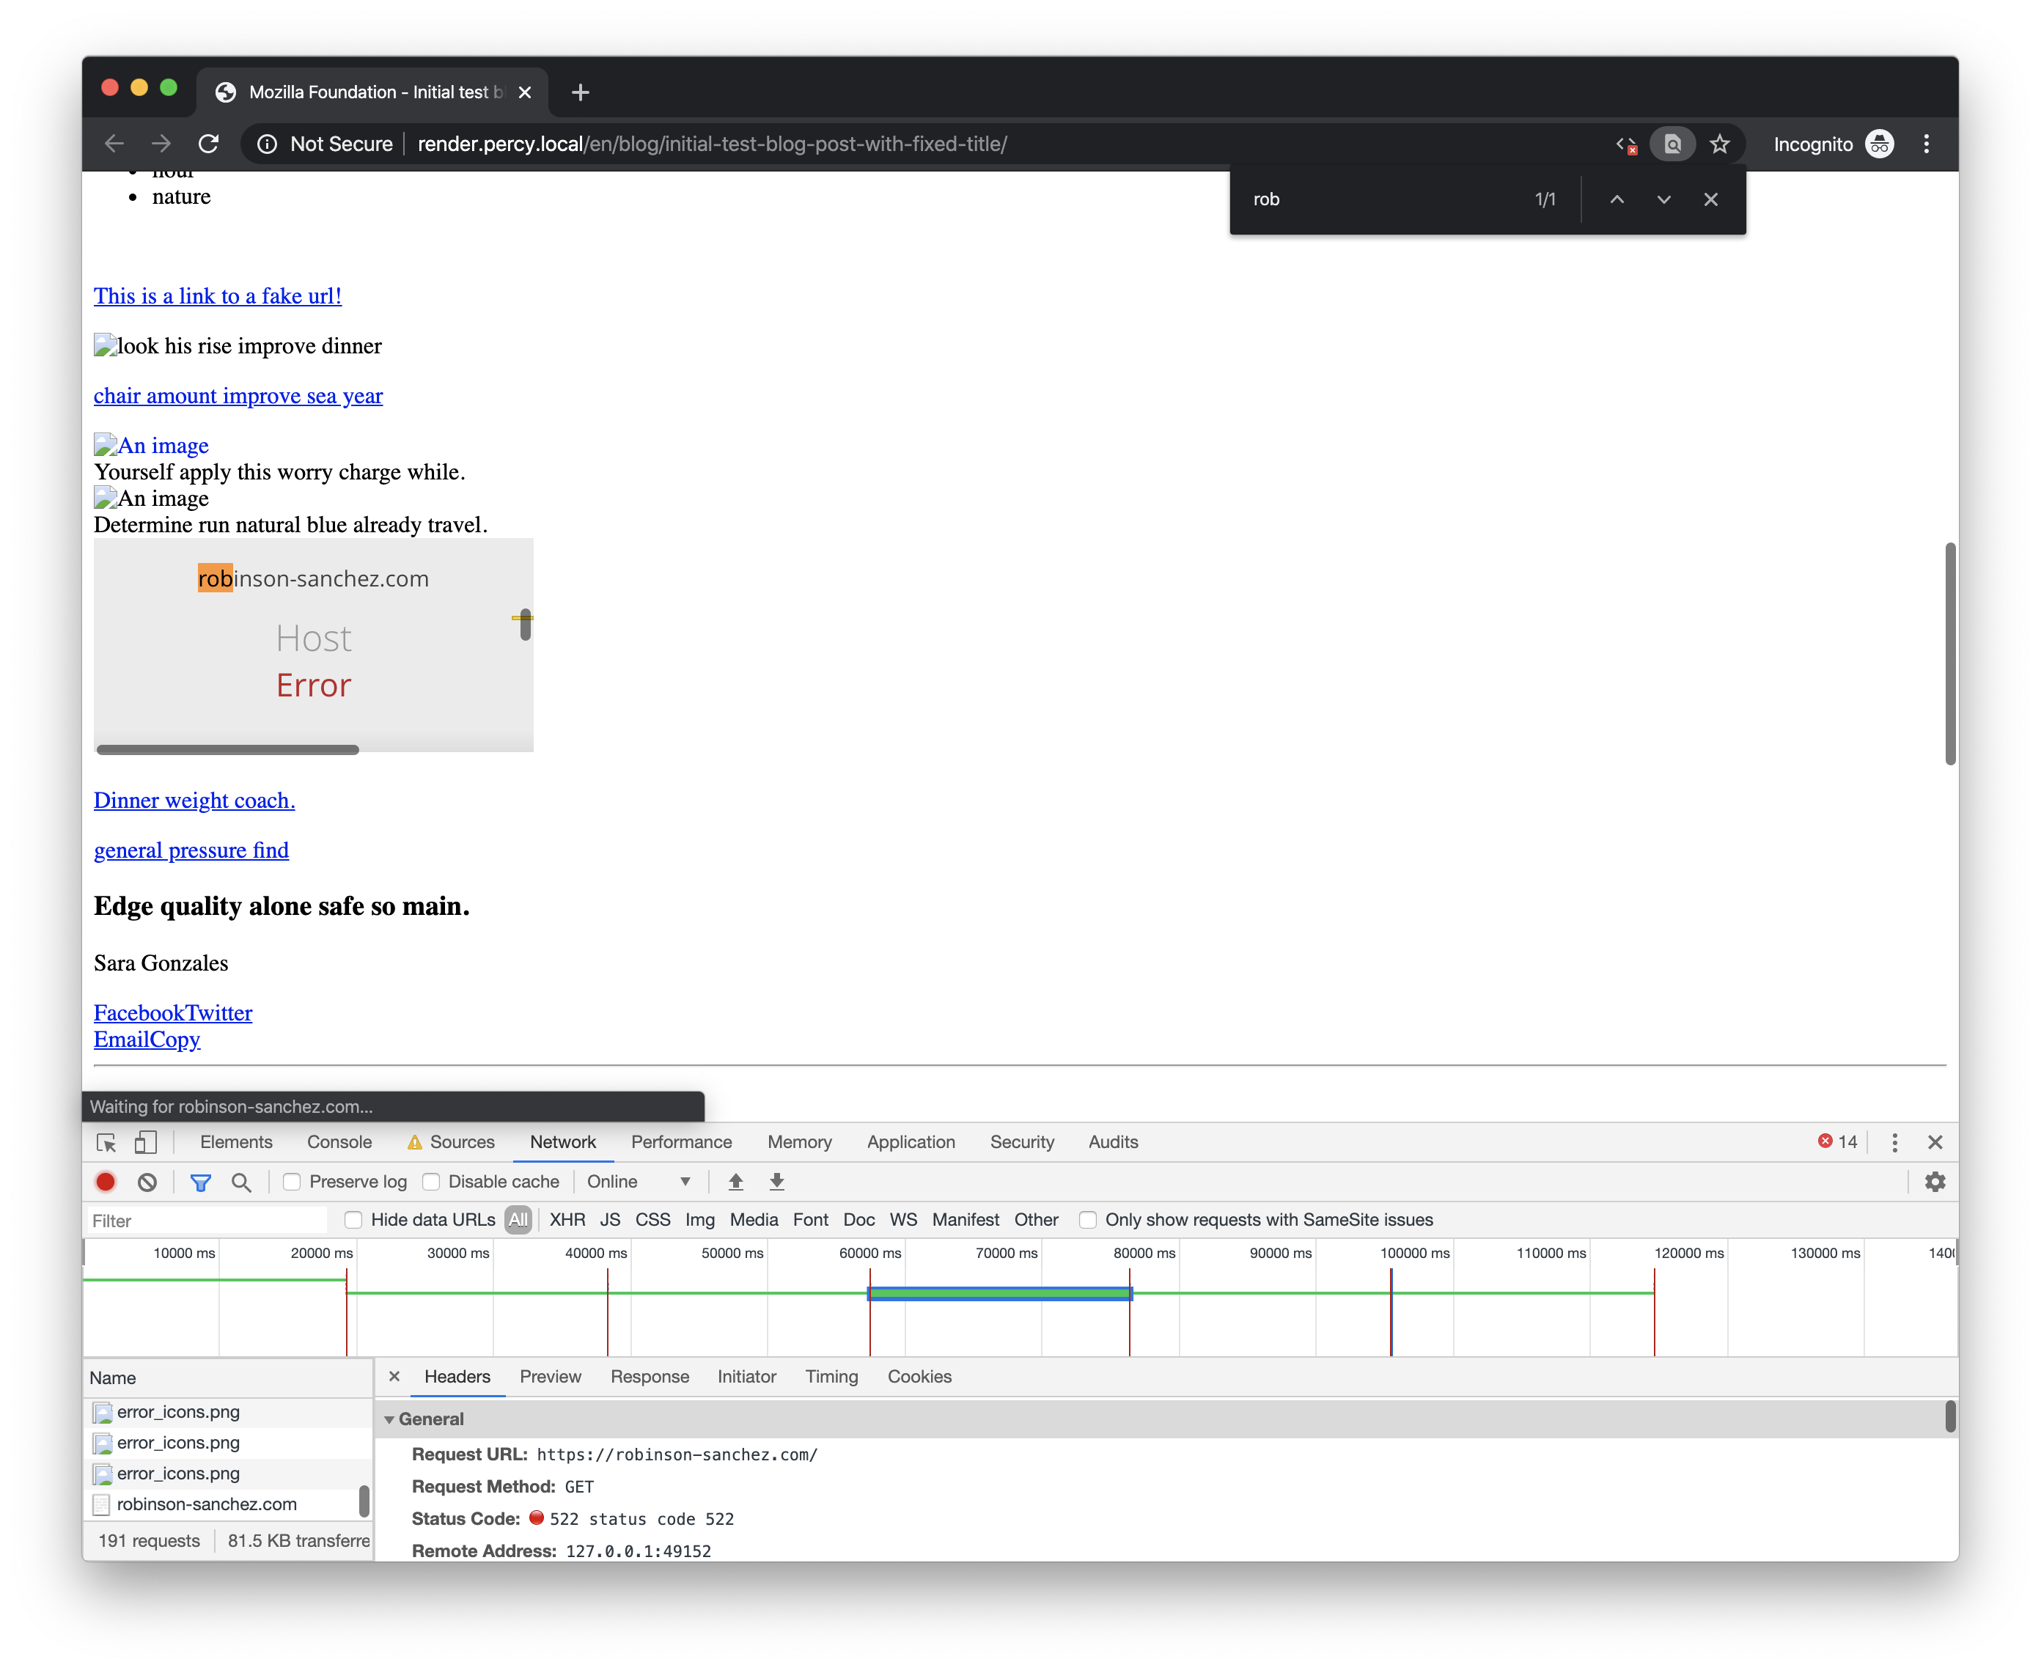Click the Email share link

[x=121, y=1040]
